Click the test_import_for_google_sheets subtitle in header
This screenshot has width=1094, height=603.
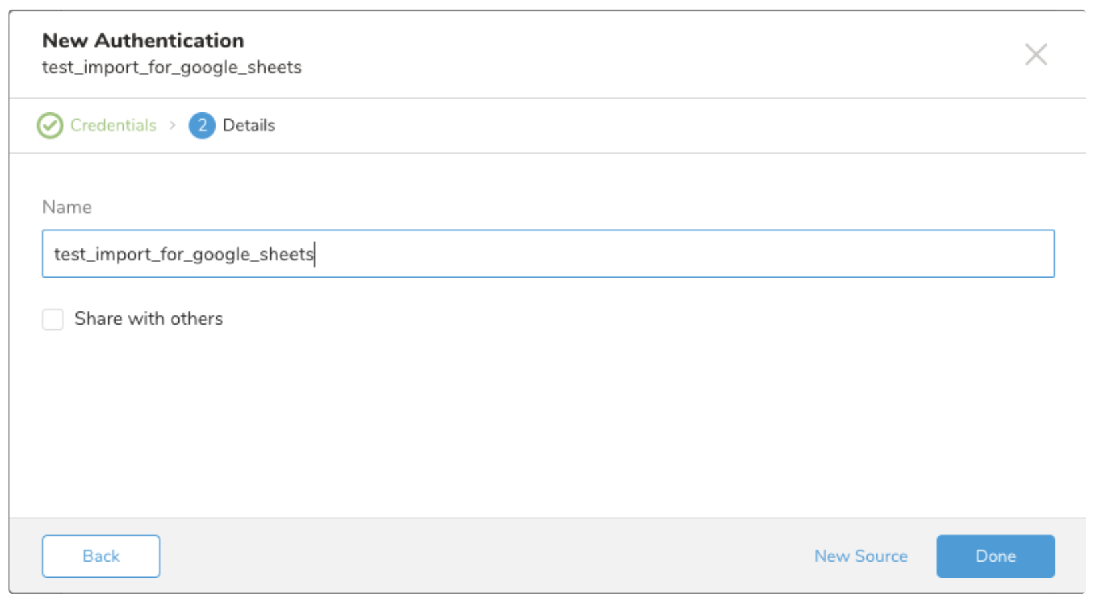tap(172, 67)
